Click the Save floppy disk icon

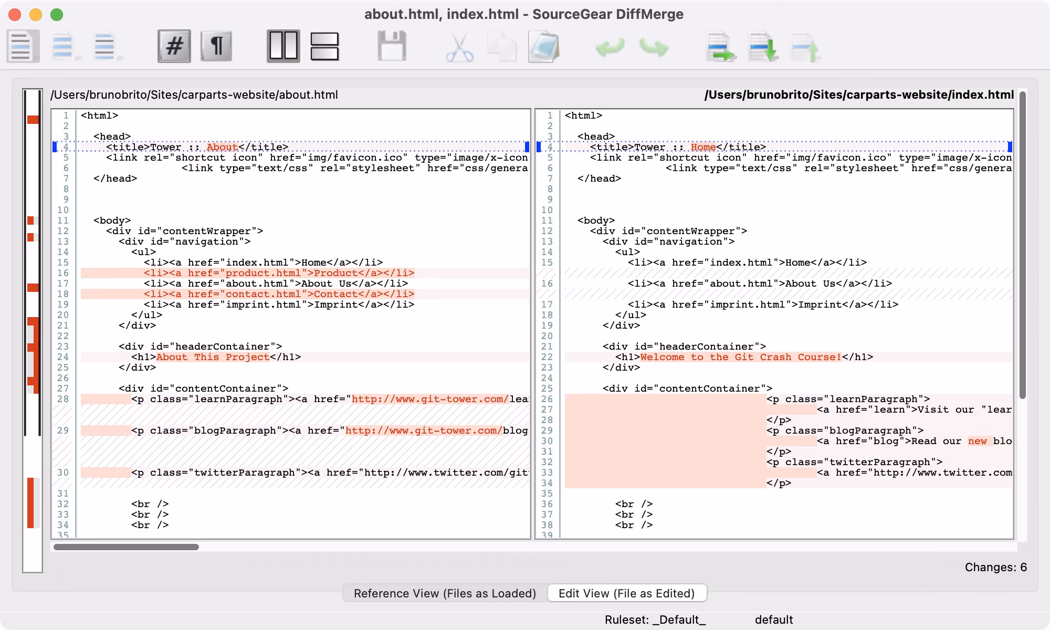(392, 46)
